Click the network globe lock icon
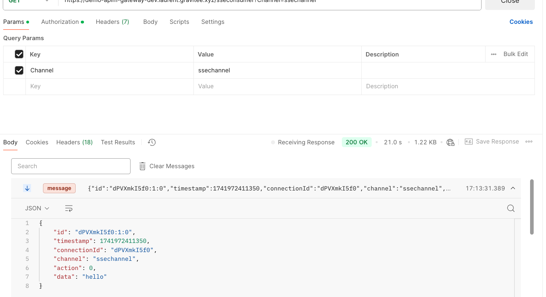546x297 pixels. [x=450, y=142]
